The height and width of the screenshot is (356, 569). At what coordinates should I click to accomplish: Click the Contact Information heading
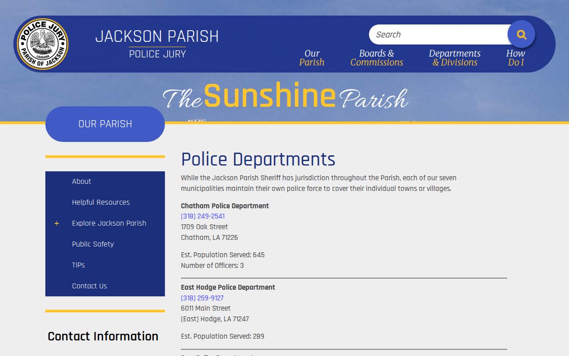103,336
